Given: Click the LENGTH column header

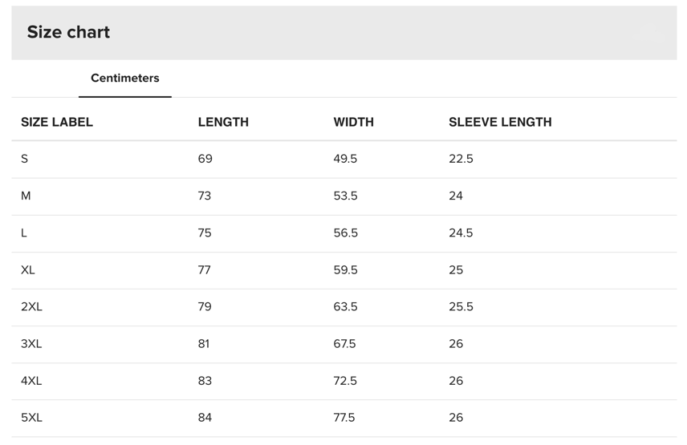Looking at the screenshot, I should (x=223, y=122).
